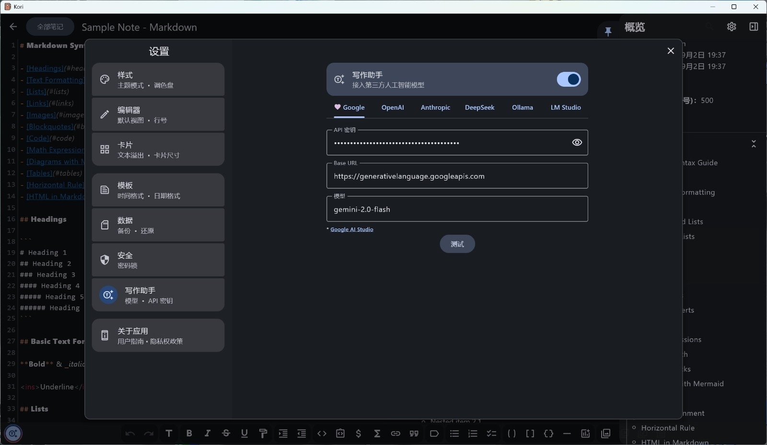
Task: Close the settings dialog with the X
Action: (671, 51)
